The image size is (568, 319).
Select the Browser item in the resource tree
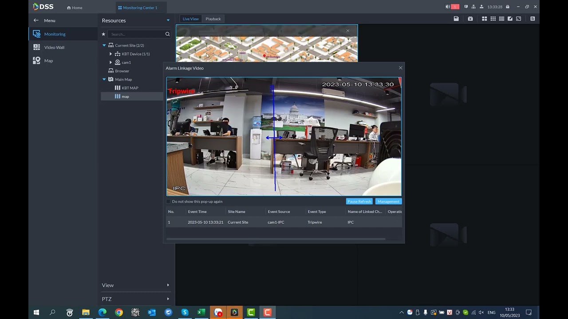pos(119,71)
